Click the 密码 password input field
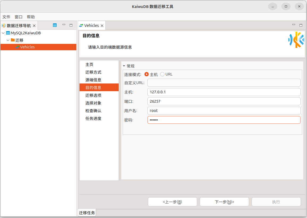The image size is (307, 218). point(224,120)
